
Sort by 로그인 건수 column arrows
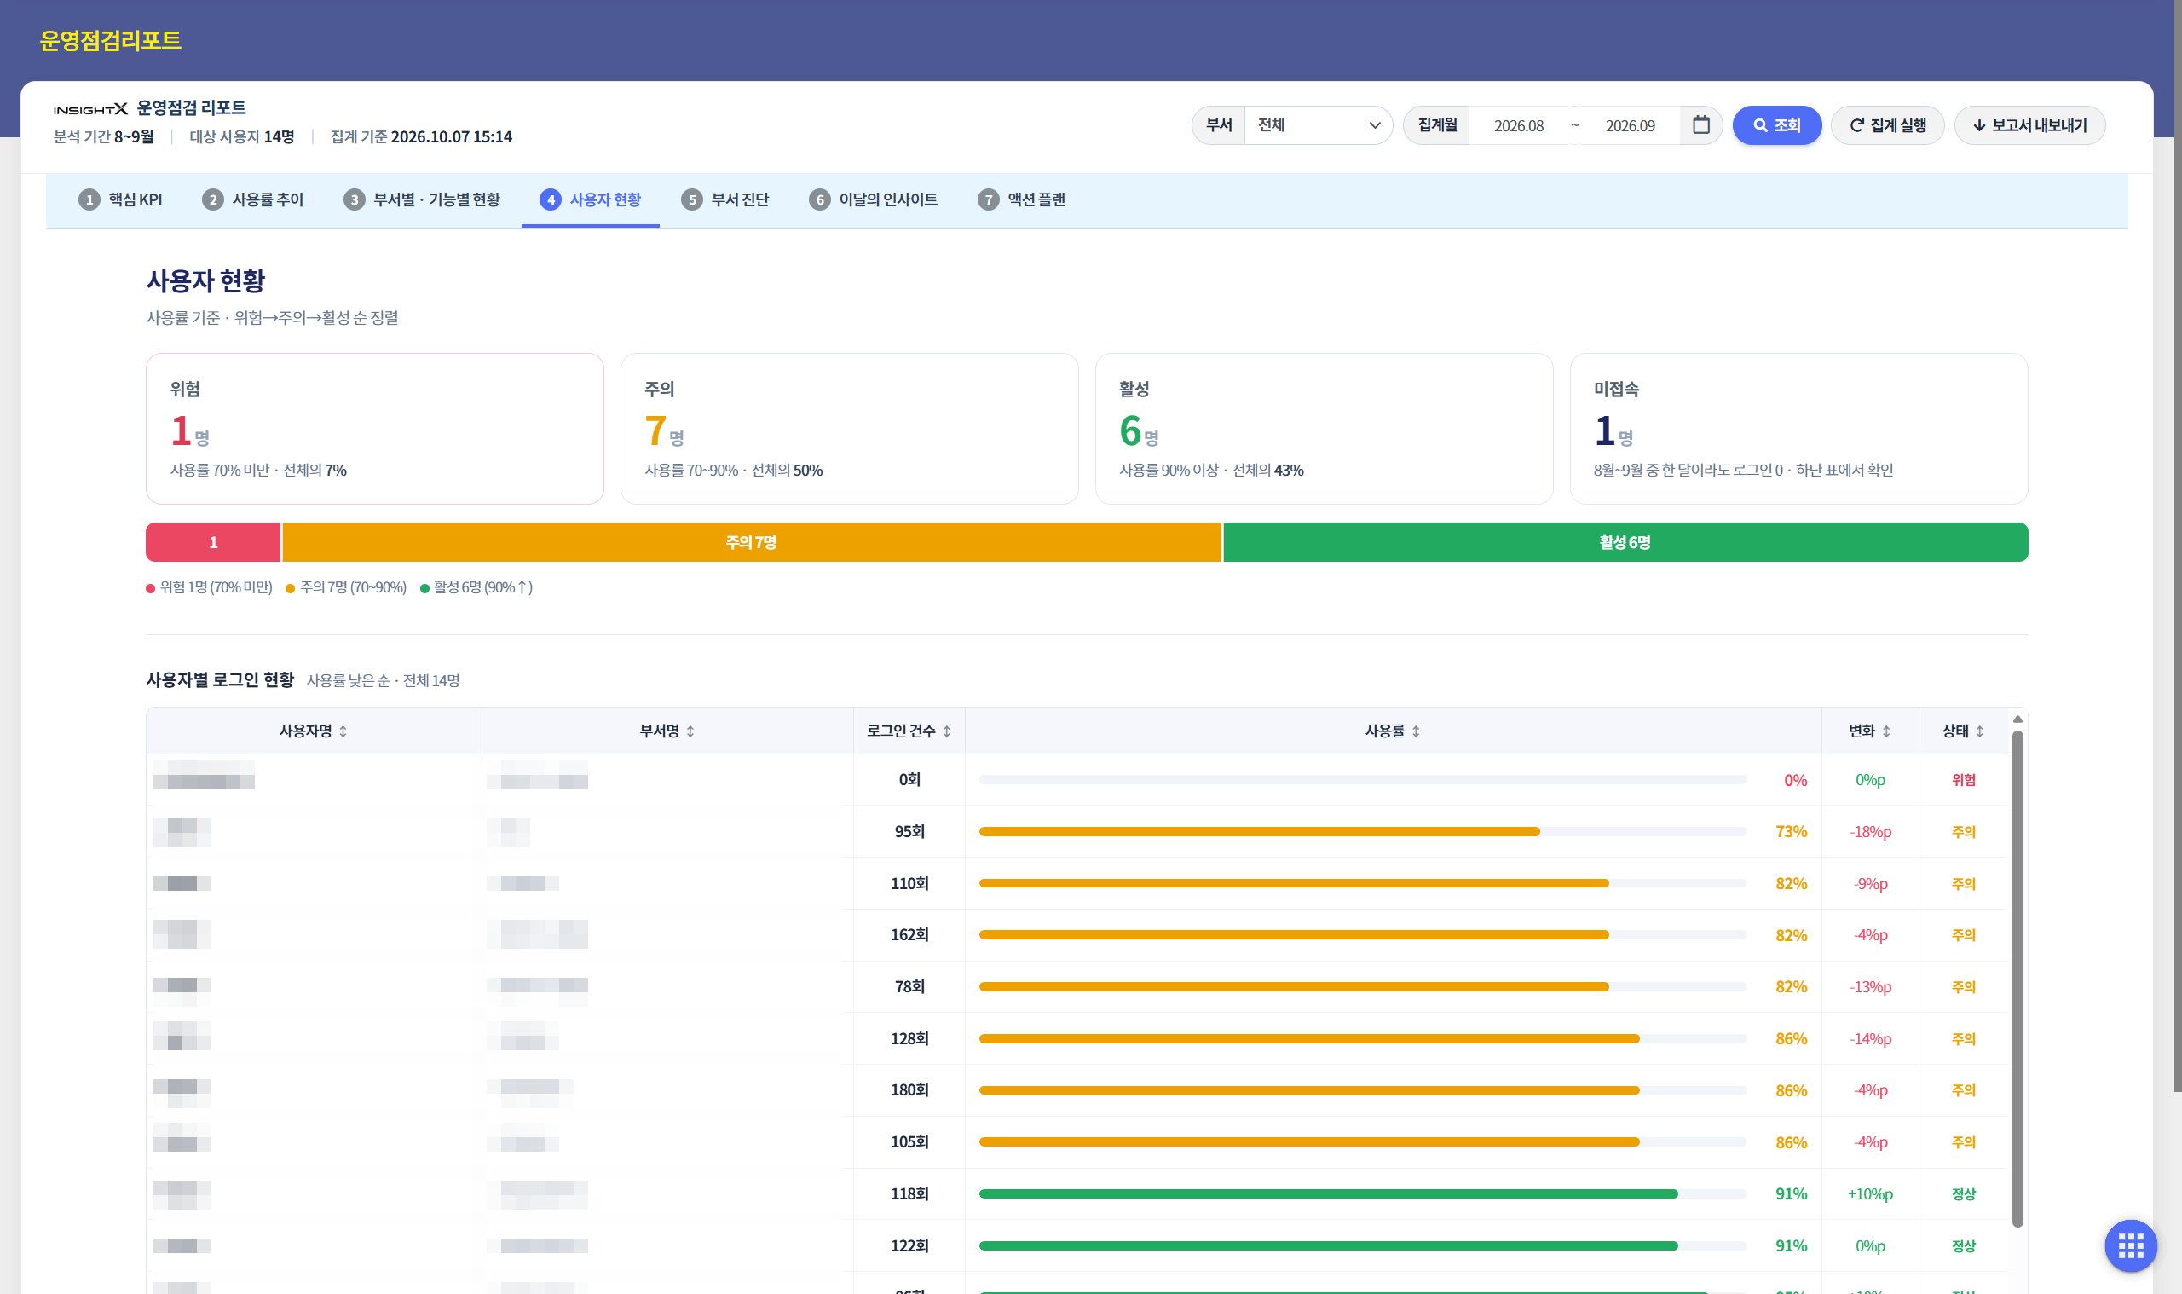(946, 731)
